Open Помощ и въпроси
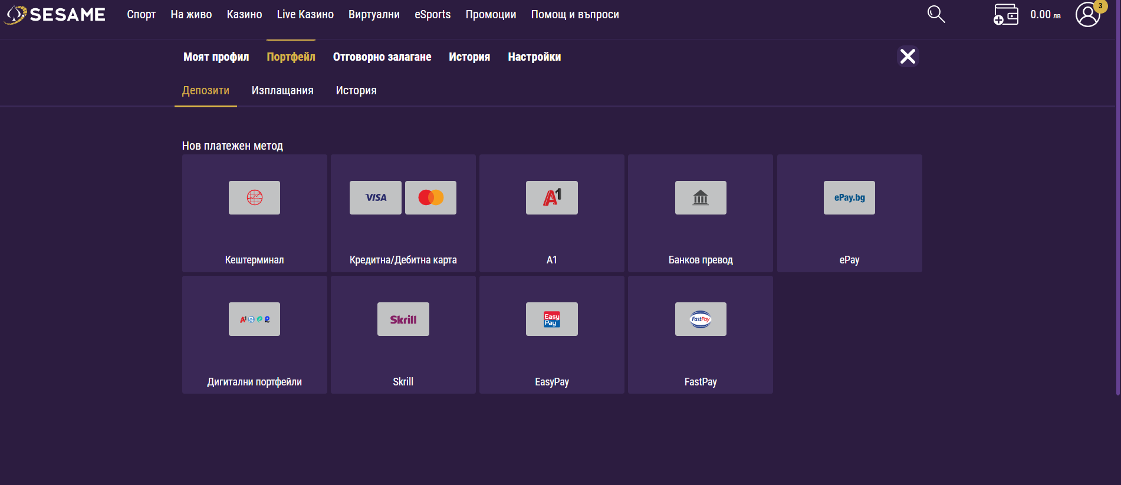This screenshot has height=485, width=1121. click(575, 15)
